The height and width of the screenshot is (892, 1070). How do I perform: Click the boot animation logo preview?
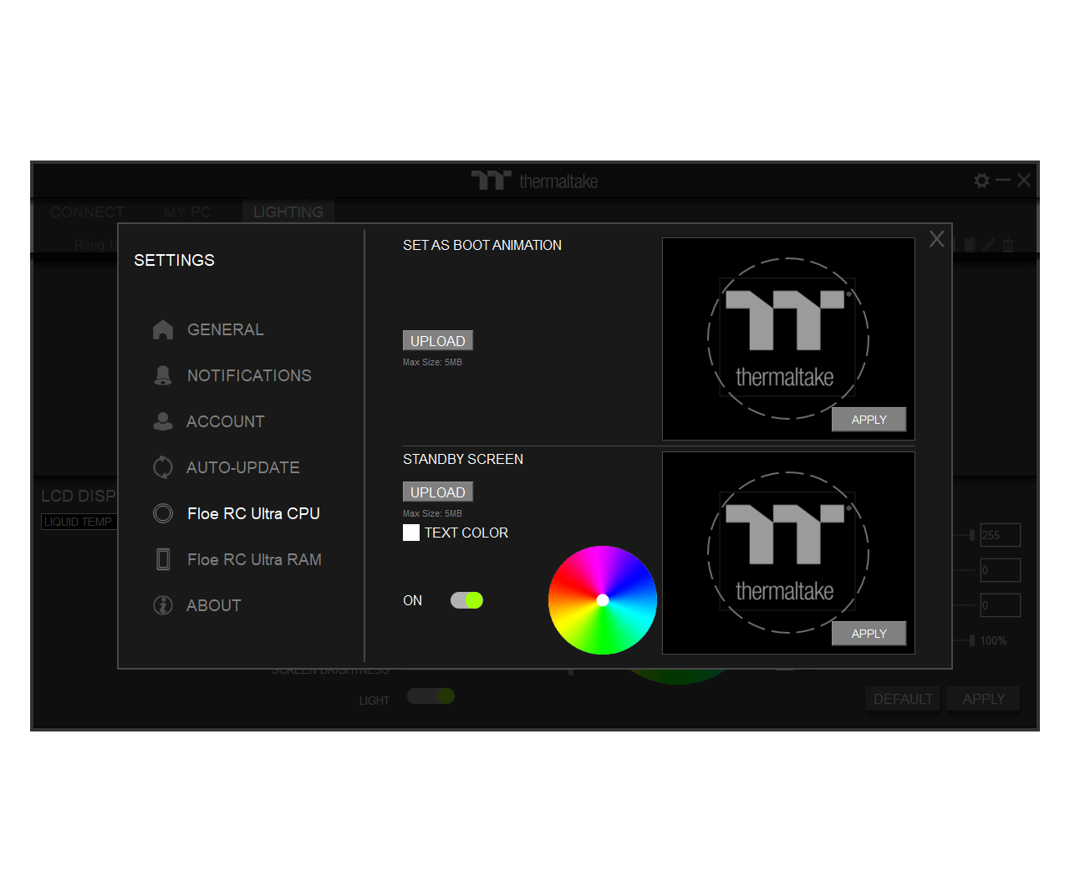[x=788, y=339]
